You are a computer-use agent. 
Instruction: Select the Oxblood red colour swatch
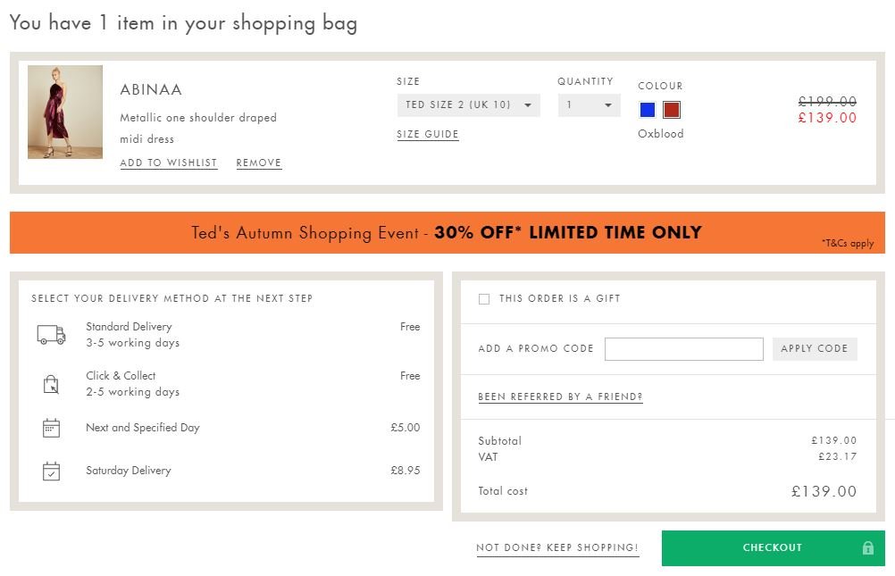[672, 110]
